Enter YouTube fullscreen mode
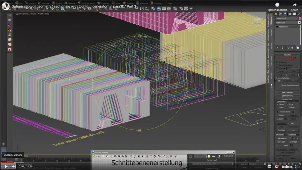Image resolution: width=302 pixels, height=170 pixels. coord(297,166)
